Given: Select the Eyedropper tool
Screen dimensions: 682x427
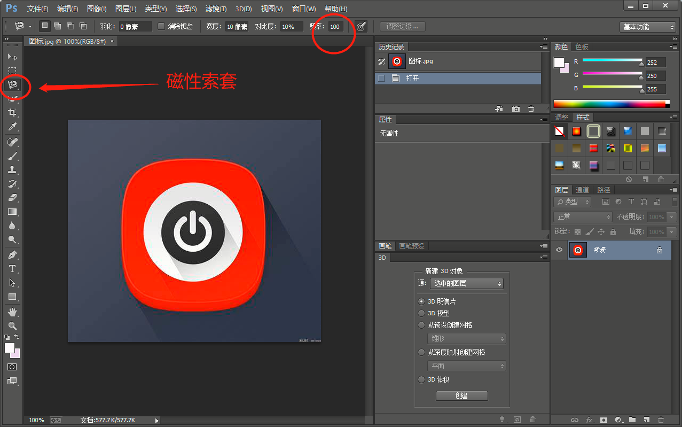Looking at the screenshot, I should coord(13,127).
